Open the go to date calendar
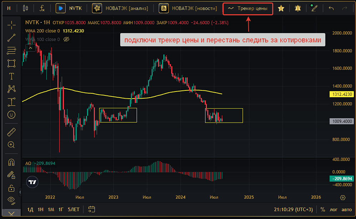The width and height of the screenshot is (356, 219). [92, 209]
